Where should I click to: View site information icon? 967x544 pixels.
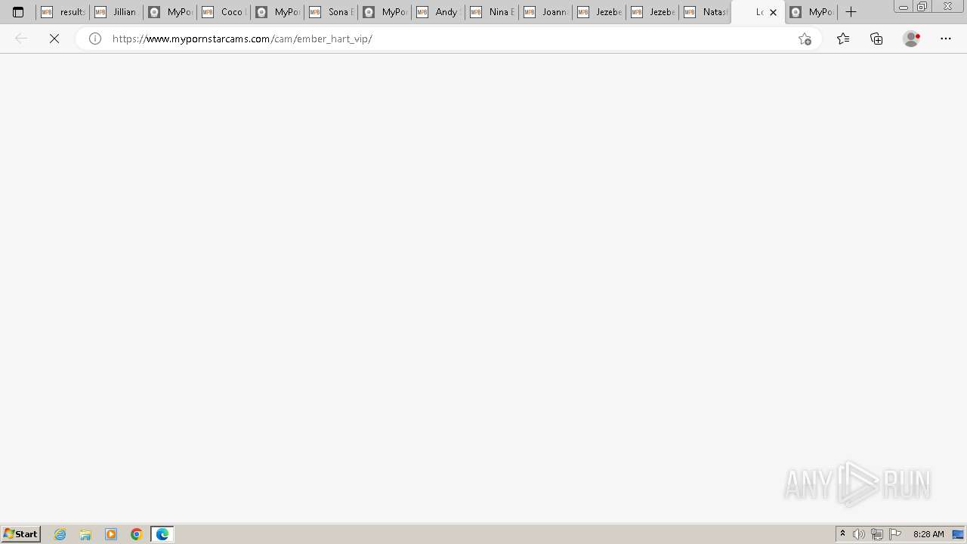[95, 39]
